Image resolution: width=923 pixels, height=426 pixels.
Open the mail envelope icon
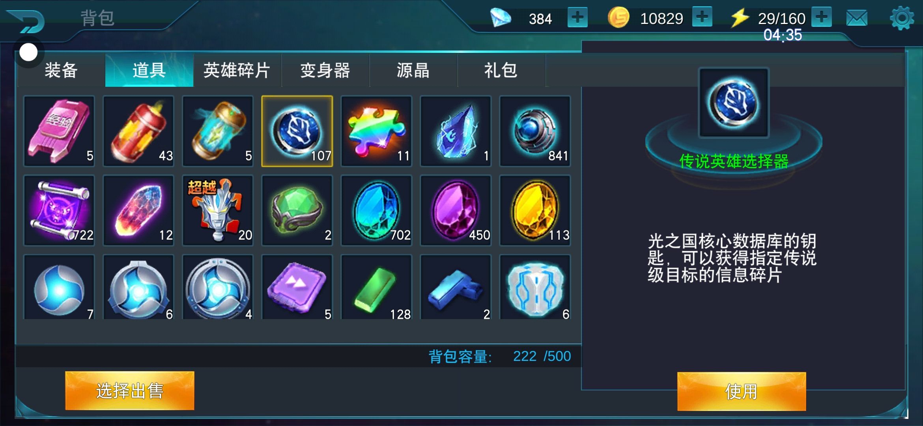[857, 18]
